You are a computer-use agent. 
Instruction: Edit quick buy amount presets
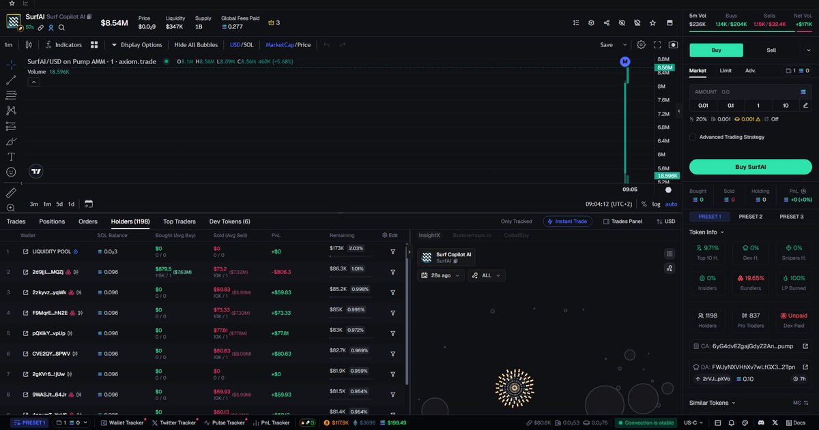805,106
